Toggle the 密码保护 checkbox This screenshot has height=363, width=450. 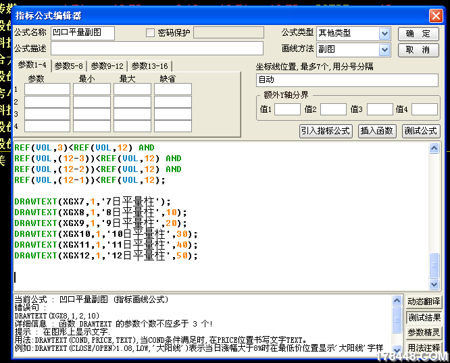150,32
